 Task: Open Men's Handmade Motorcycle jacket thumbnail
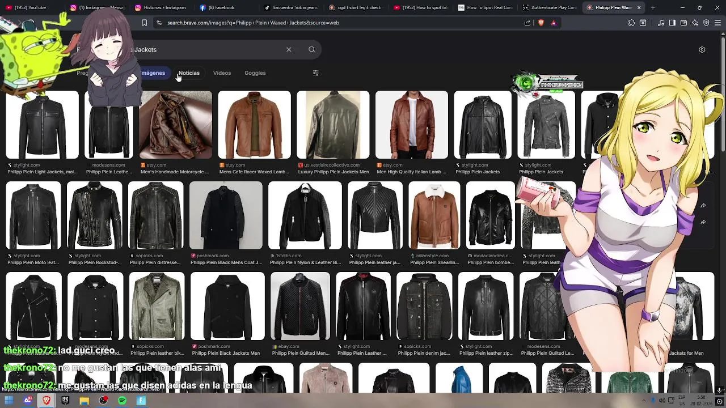[176, 125]
